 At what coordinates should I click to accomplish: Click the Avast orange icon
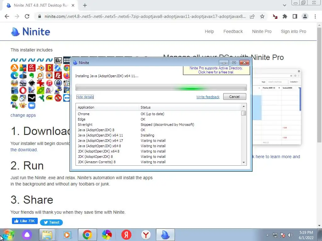pyautogui.click(x=14, y=68)
